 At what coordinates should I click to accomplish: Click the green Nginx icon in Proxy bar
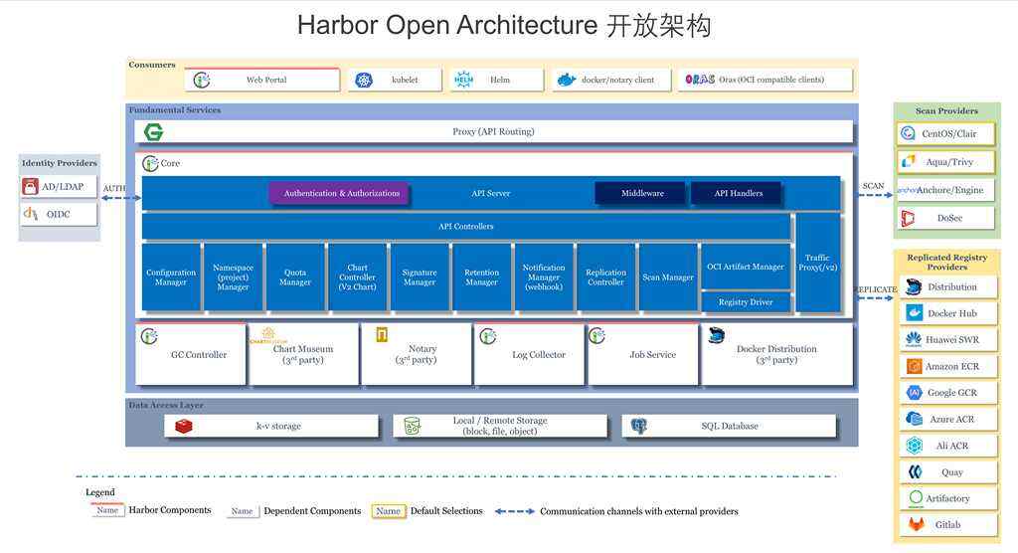154,132
